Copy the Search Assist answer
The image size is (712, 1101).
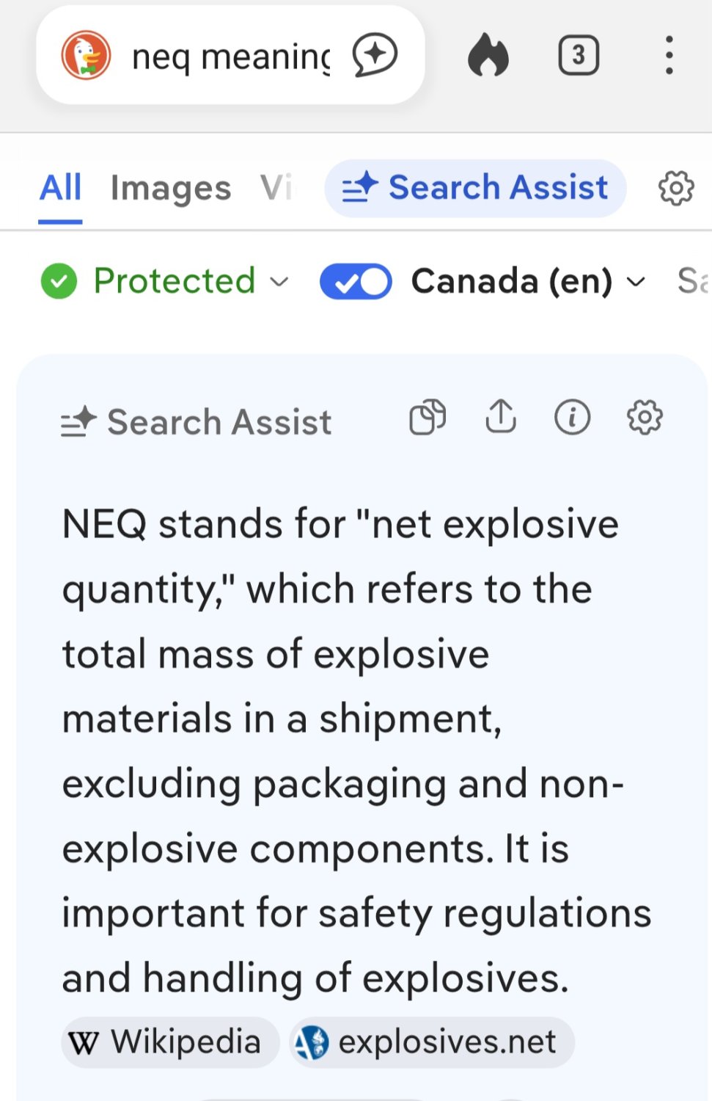tap(427, 418)
